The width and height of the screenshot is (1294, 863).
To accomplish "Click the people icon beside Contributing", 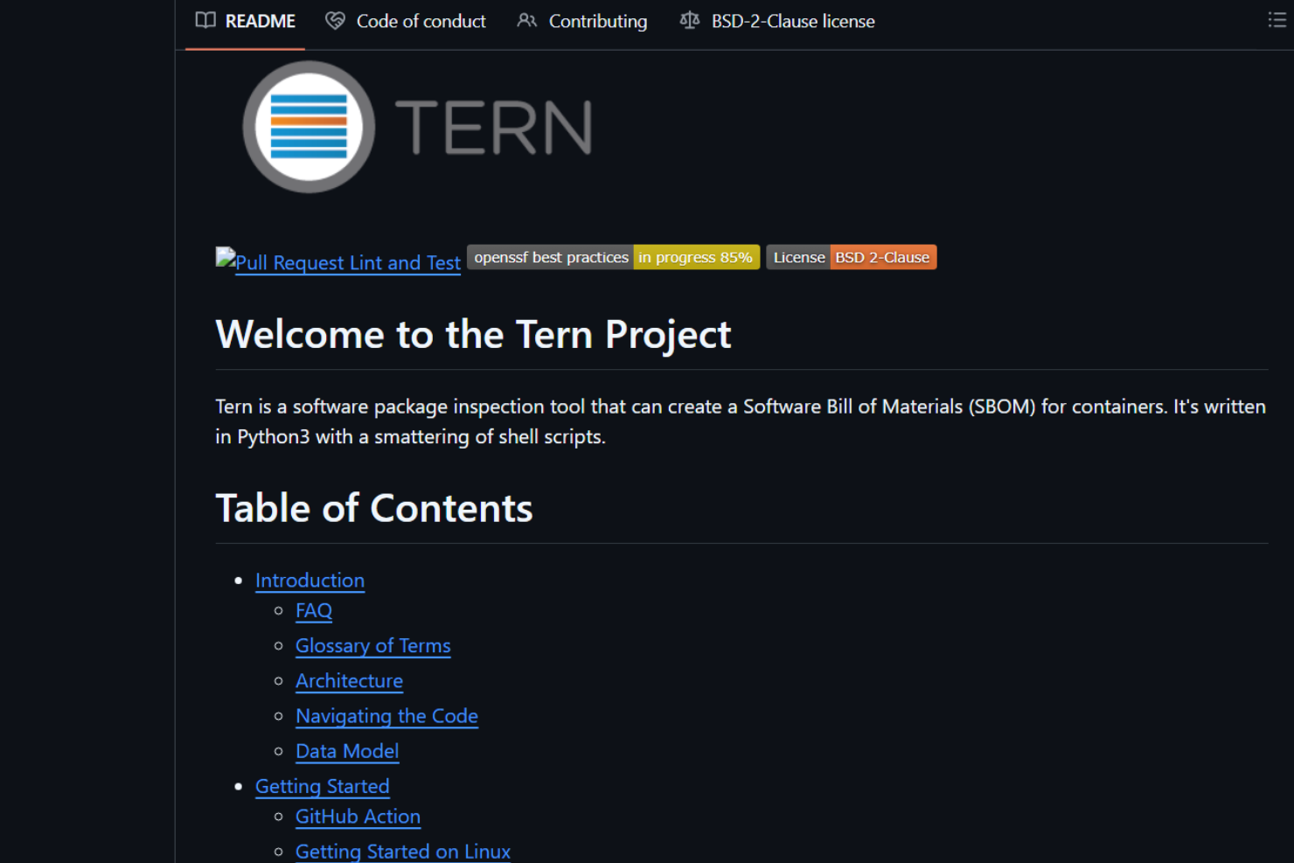I will point(526,21).
